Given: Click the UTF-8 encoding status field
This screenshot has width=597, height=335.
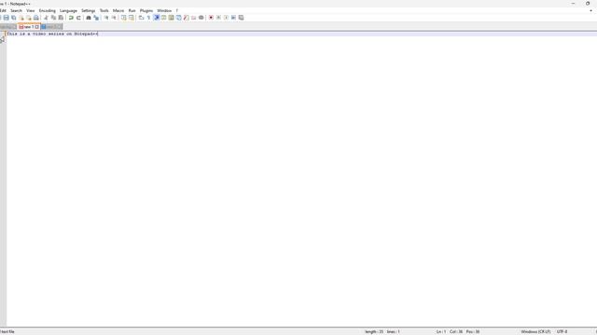Looking at the screenshot, I should pos(562,331).
